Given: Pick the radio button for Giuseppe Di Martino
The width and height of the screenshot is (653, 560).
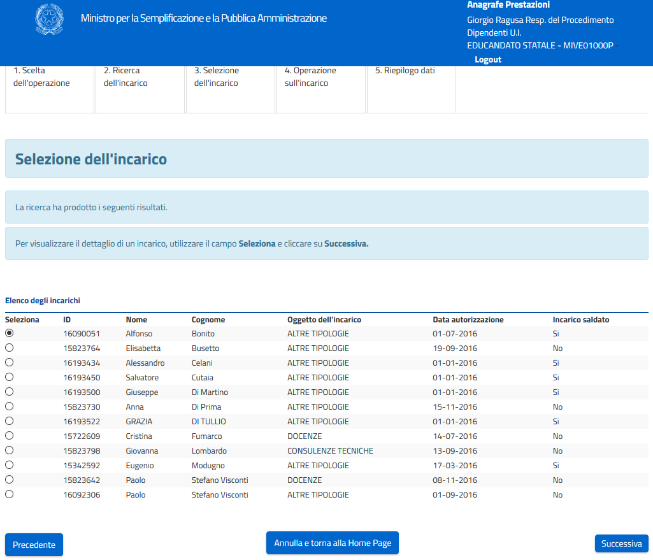Looking at the screenshot, I should (10, 392).
